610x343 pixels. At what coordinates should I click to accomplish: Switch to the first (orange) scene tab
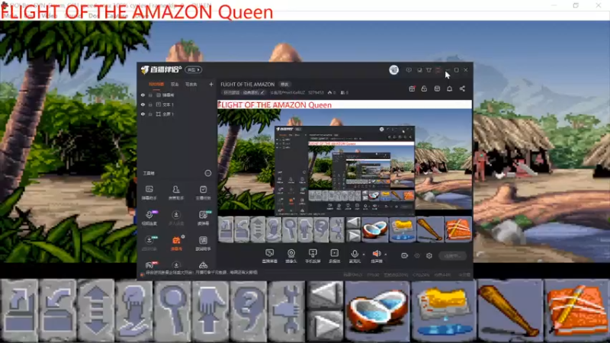click(x=156, y=84)
